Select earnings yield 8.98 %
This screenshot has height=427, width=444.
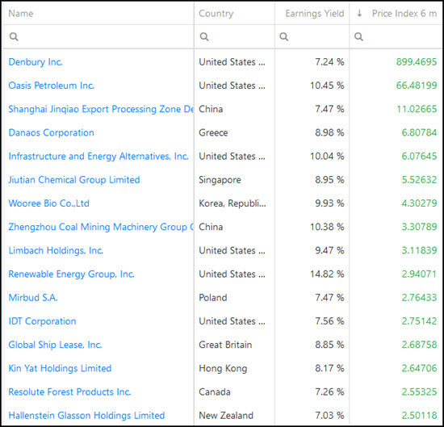(329, 132)
